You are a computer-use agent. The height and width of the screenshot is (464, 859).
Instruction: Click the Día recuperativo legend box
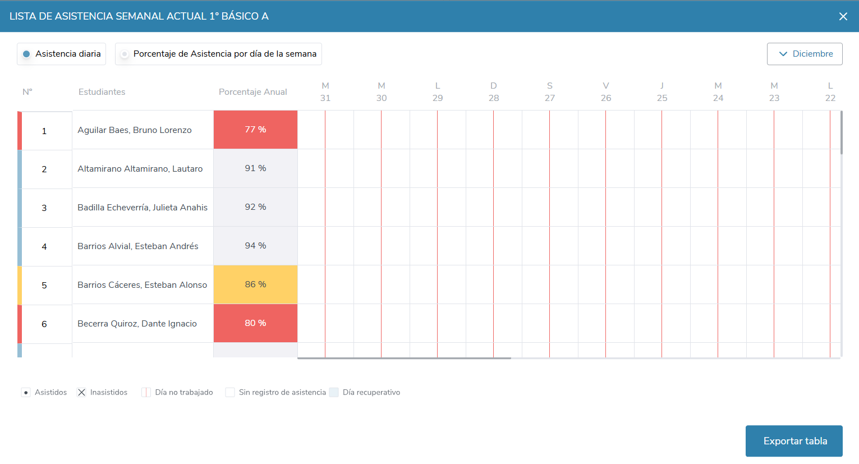[x=334, y=392]
